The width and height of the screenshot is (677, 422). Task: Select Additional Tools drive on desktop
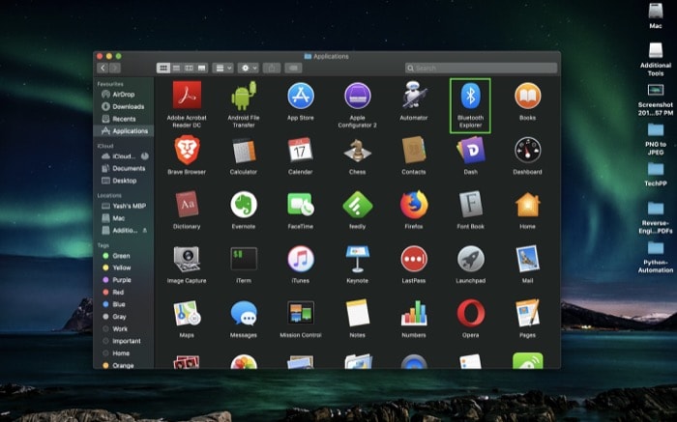point(656,59)
